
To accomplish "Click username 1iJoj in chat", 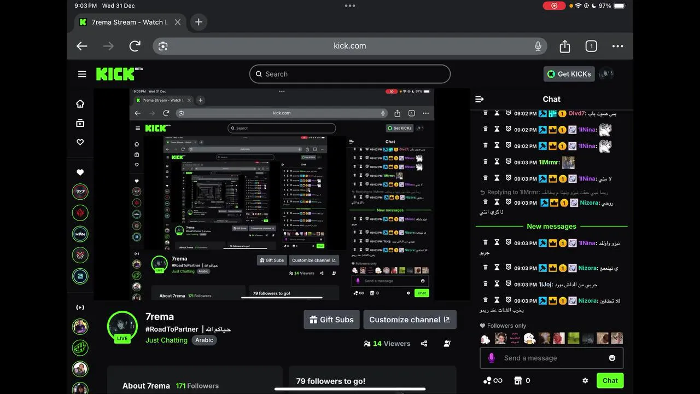I will (545, 284).
